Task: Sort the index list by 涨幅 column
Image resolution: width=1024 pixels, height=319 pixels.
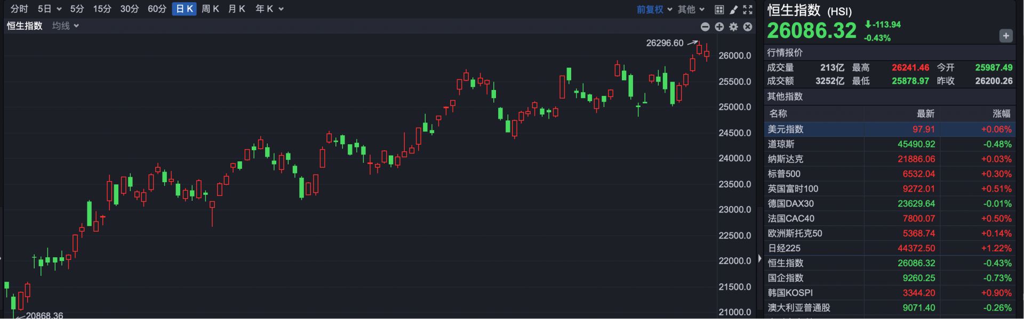Action: click(x=1002, y=113)
